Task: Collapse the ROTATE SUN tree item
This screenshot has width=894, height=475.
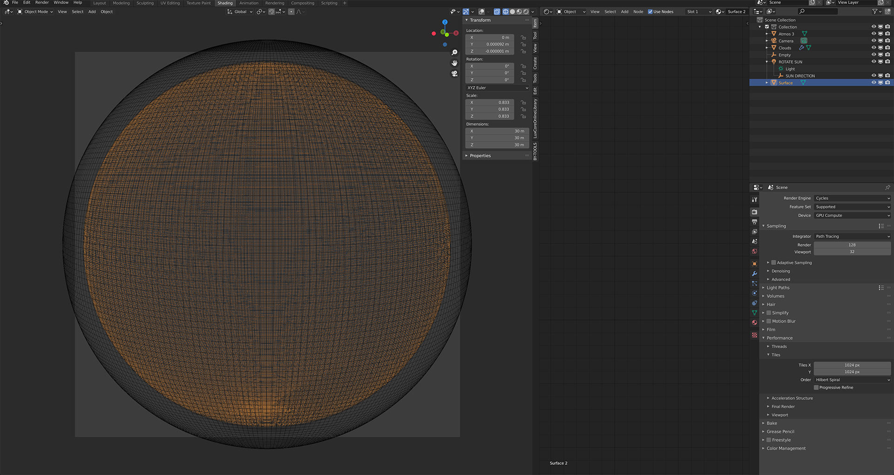Action: tap(767, 62)
